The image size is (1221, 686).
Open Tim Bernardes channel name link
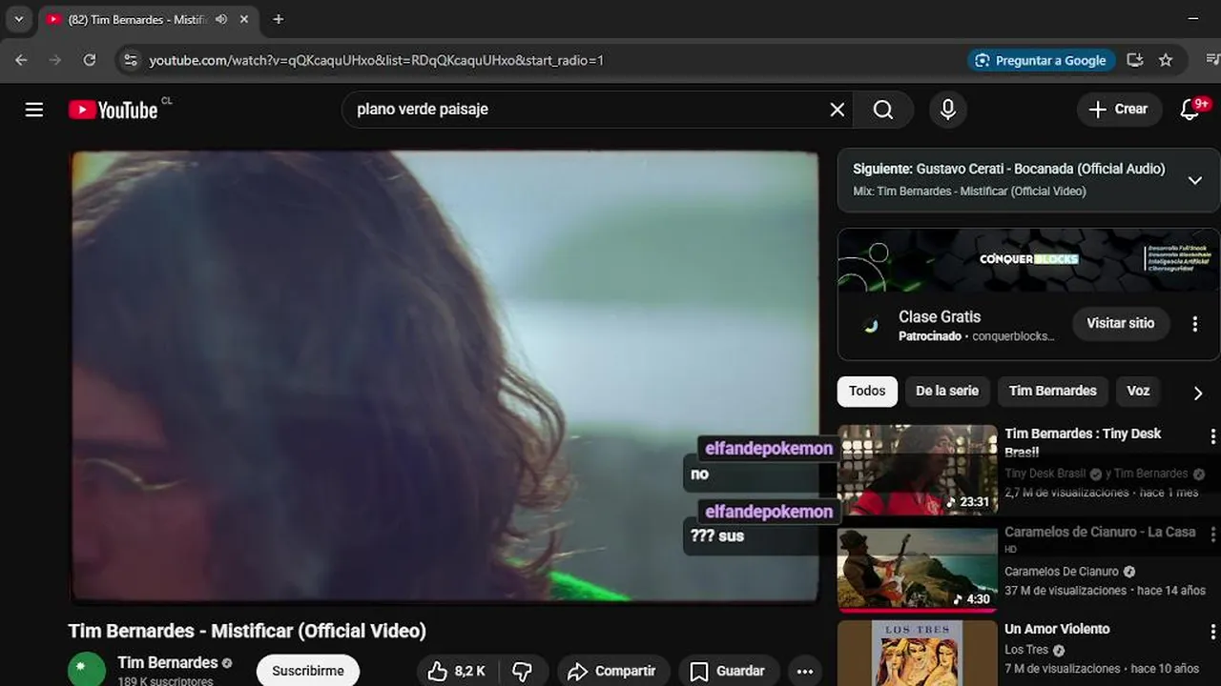168,662
